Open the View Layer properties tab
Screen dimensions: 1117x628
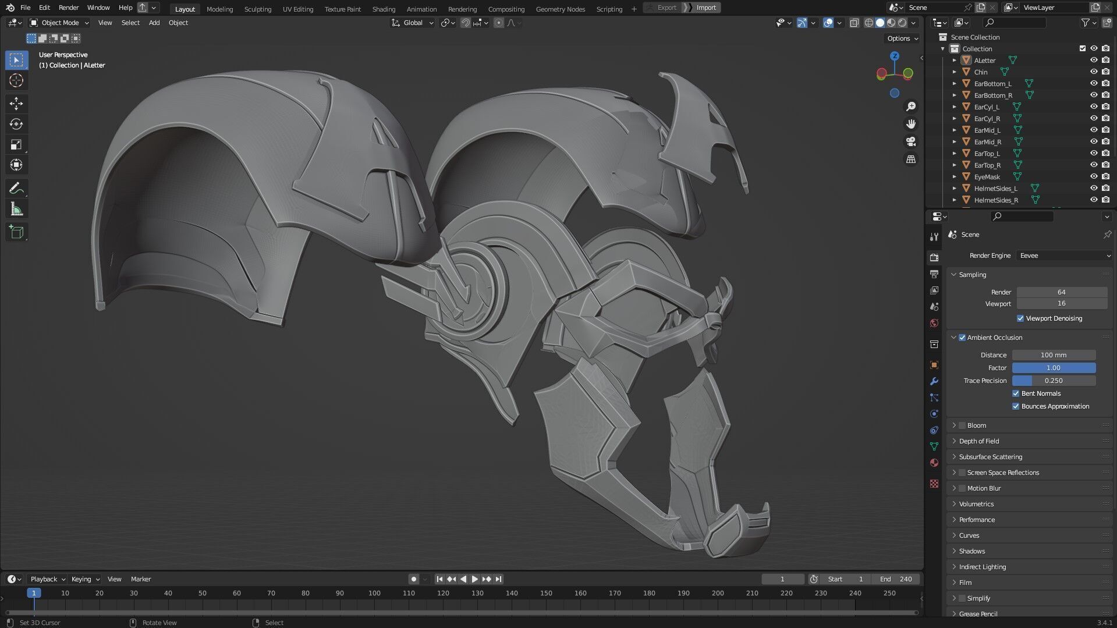pos(934,290)
